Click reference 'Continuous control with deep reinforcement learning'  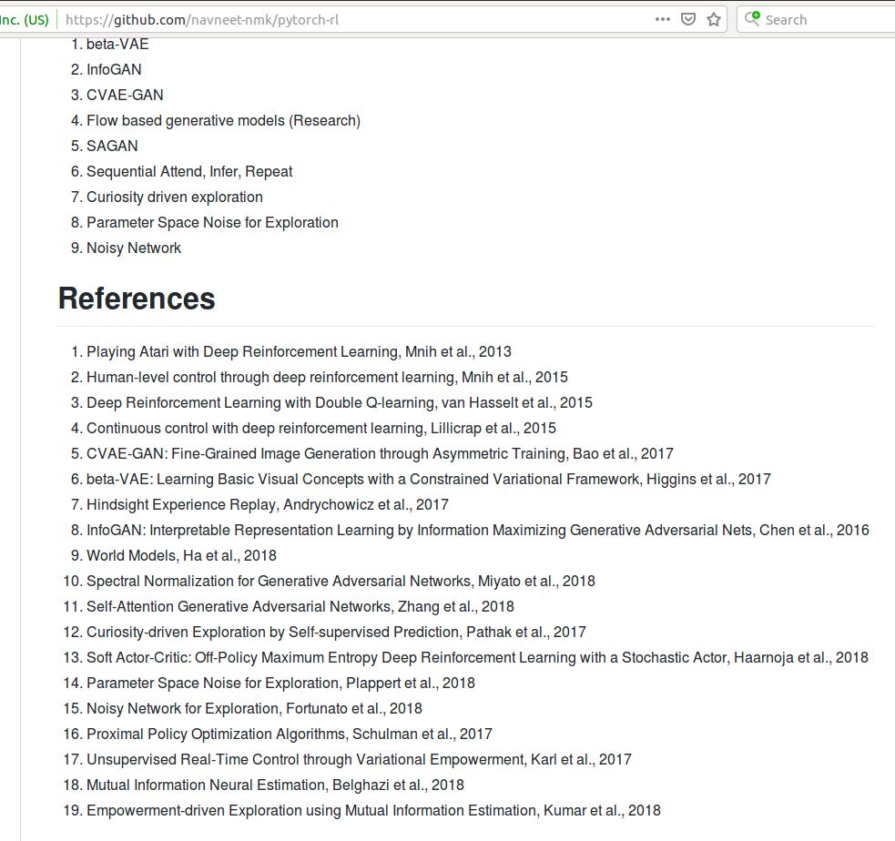[x=321, y=428]
